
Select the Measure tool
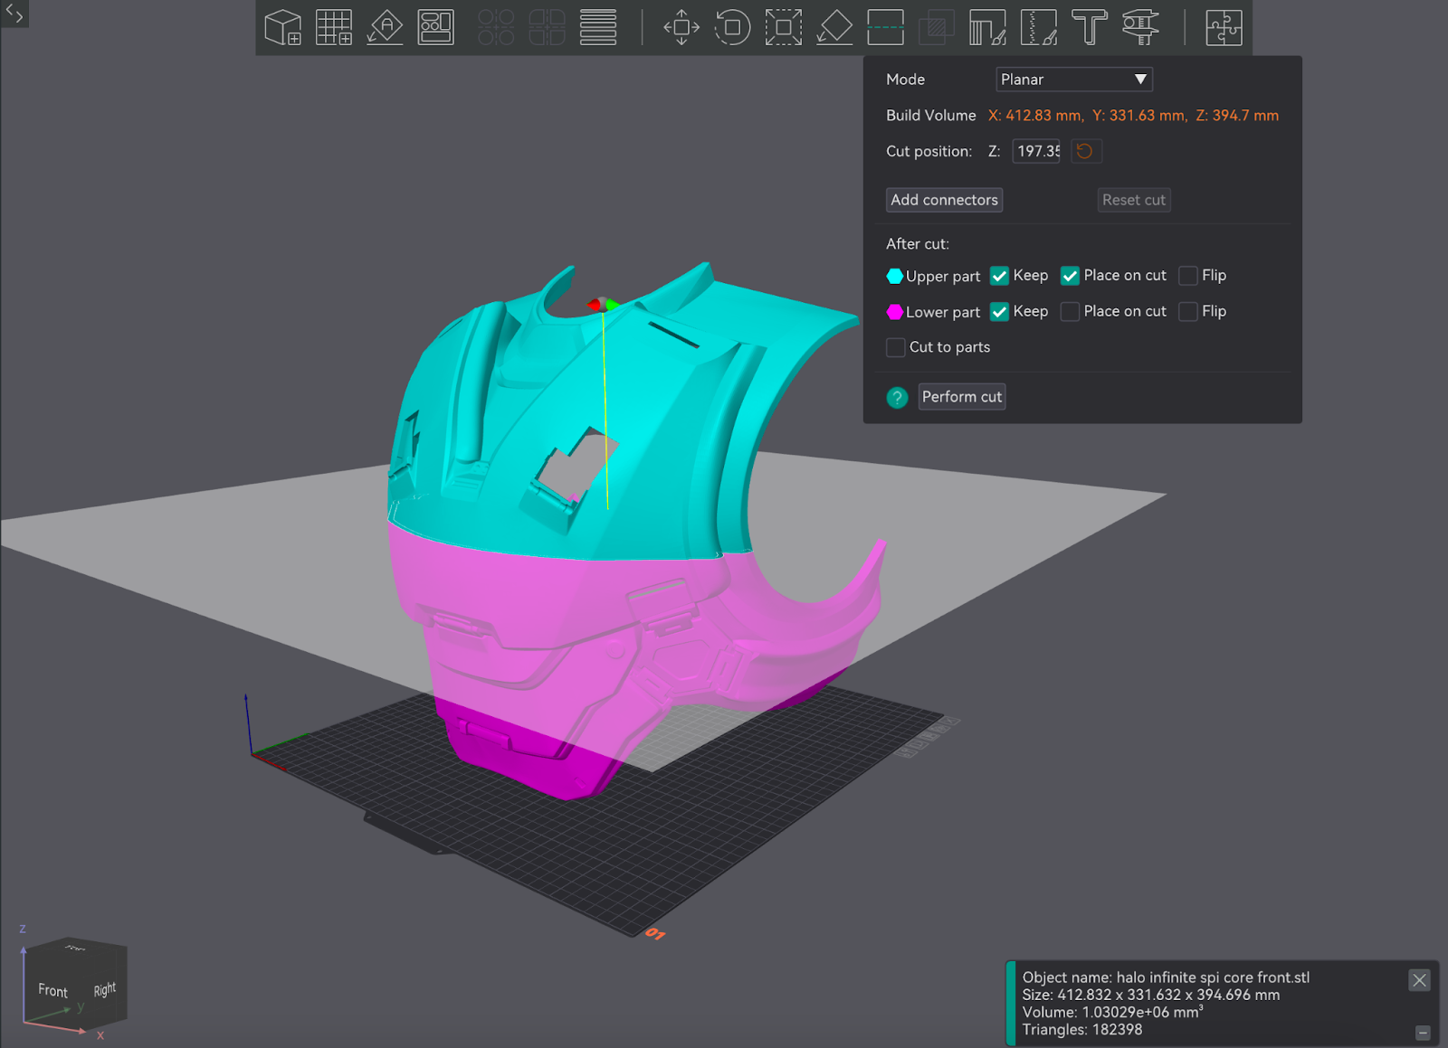click(1140, 27)
